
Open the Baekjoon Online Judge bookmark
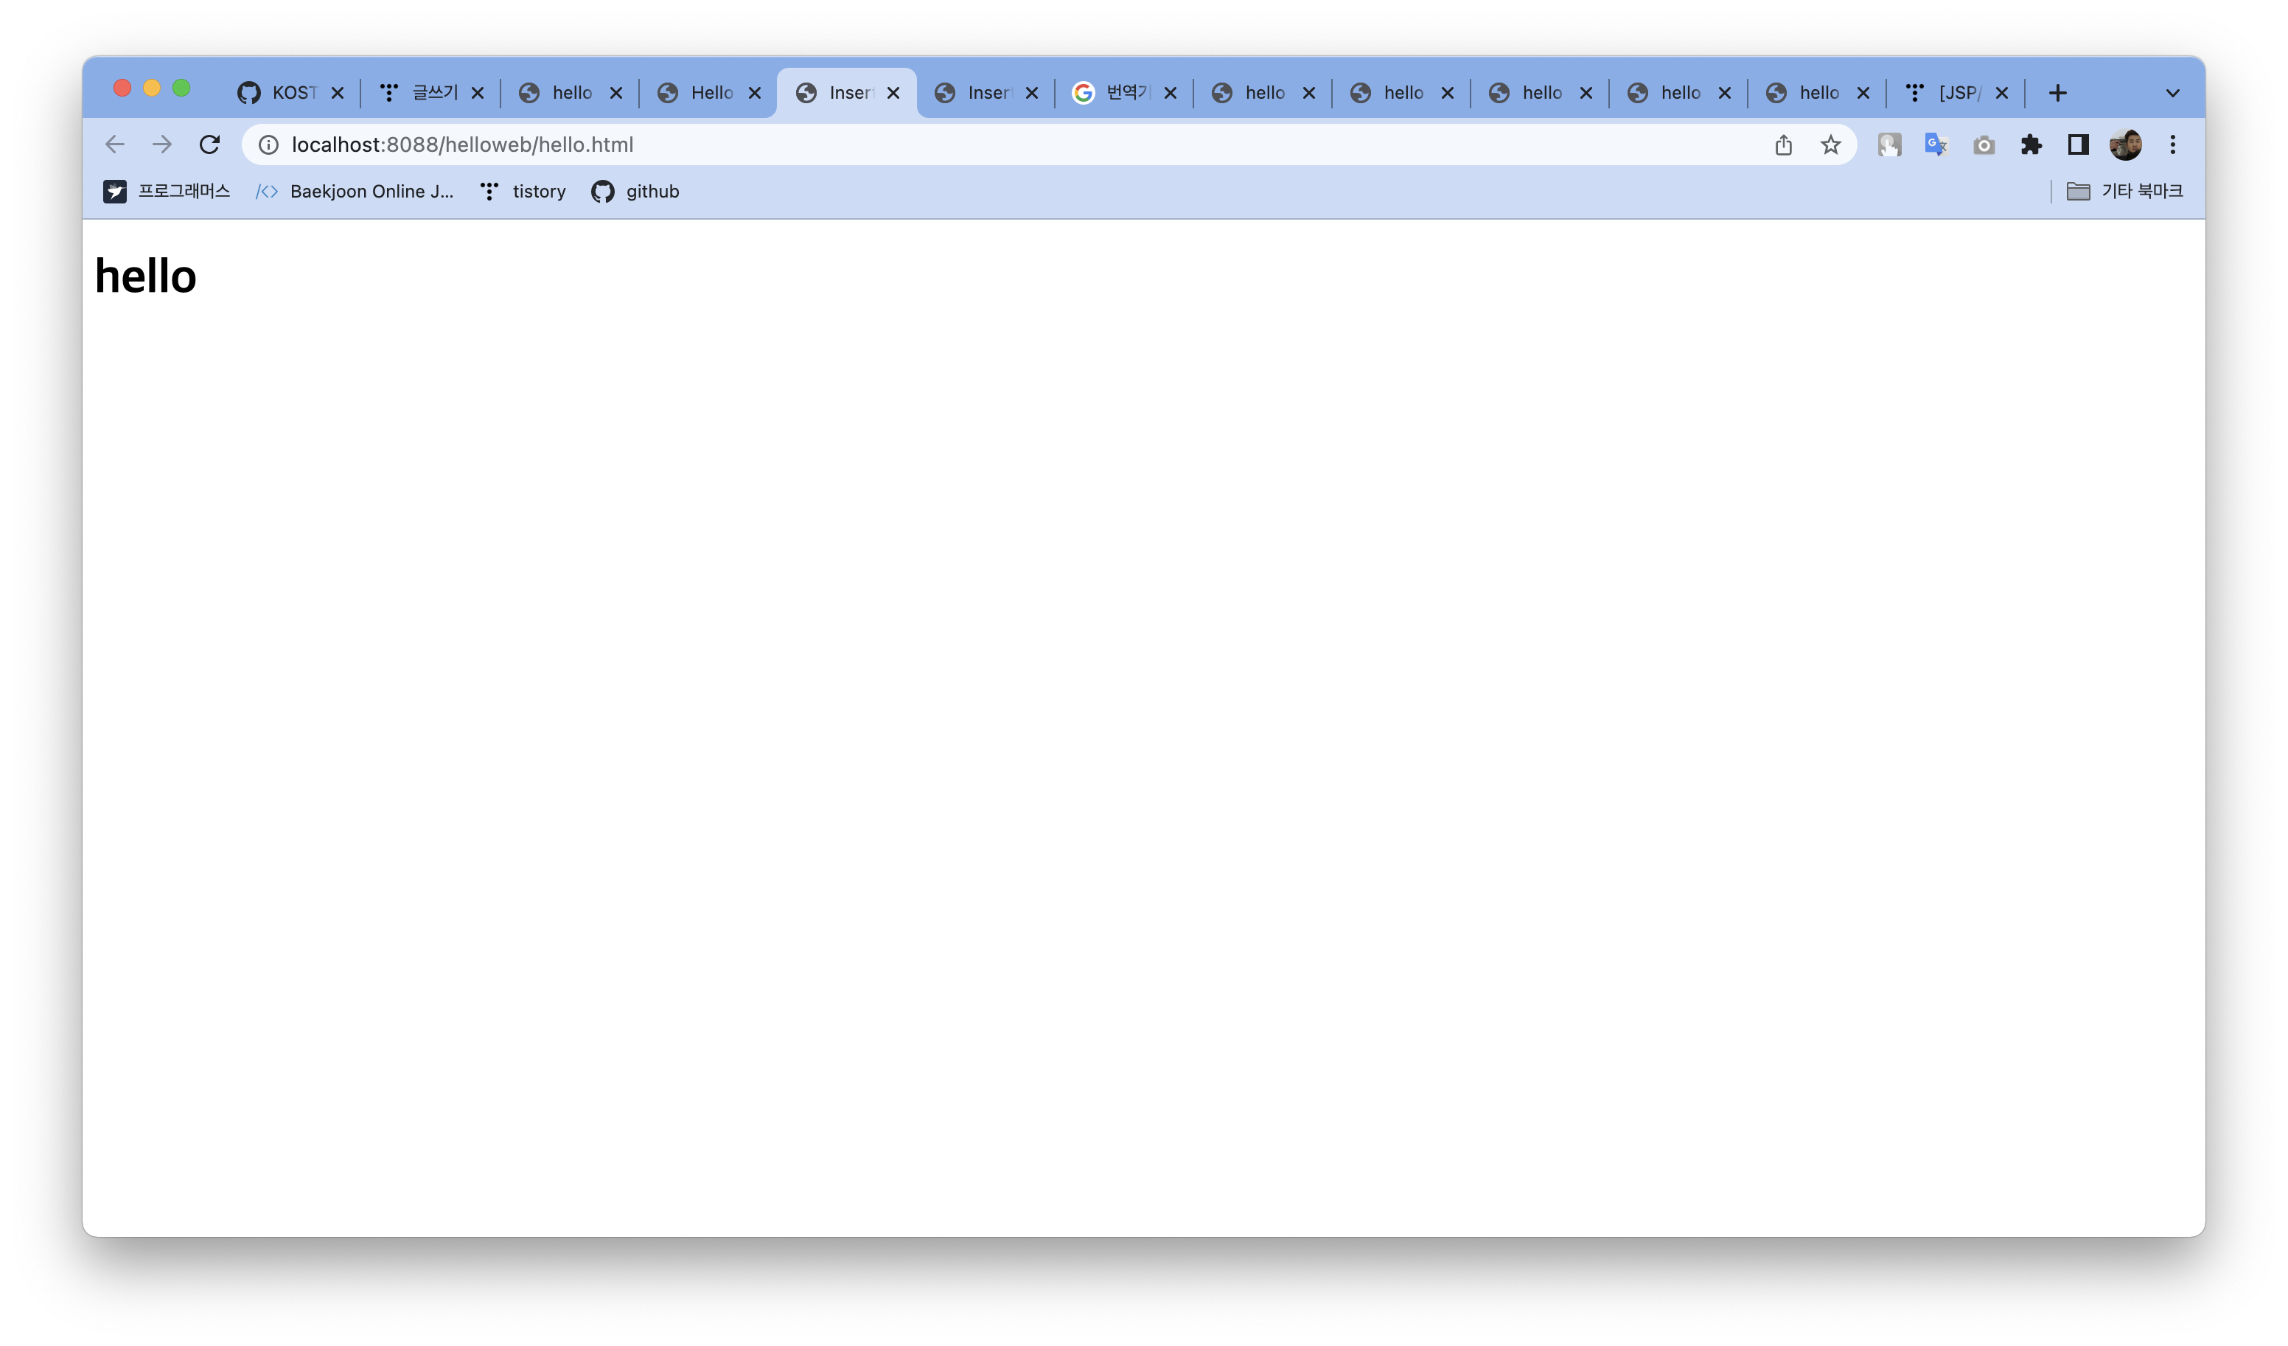tap(356, 191)
